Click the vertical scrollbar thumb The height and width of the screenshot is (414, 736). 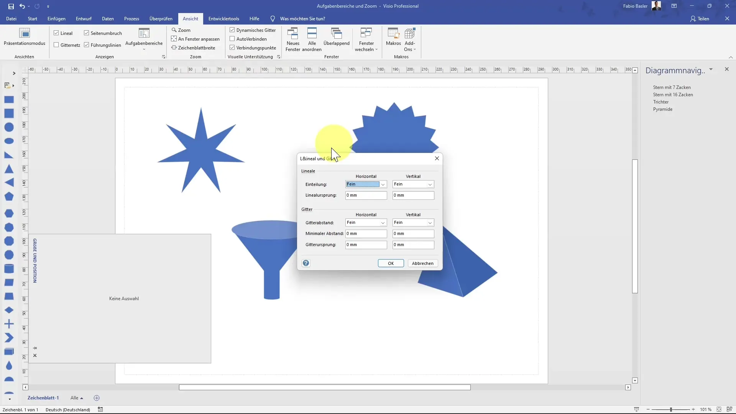(x=635, y=226)
